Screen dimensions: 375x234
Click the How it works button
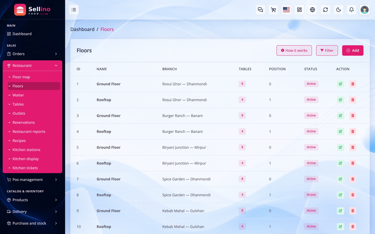point(294,50)
